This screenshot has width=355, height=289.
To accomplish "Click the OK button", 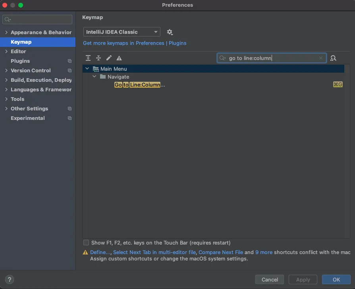I will coord(336,279).
